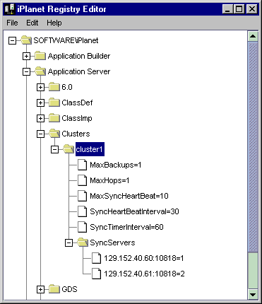The width and height of the screenshot is (262, 304).
Task: Click the Clusters folder icon
Action: point(54,134)
